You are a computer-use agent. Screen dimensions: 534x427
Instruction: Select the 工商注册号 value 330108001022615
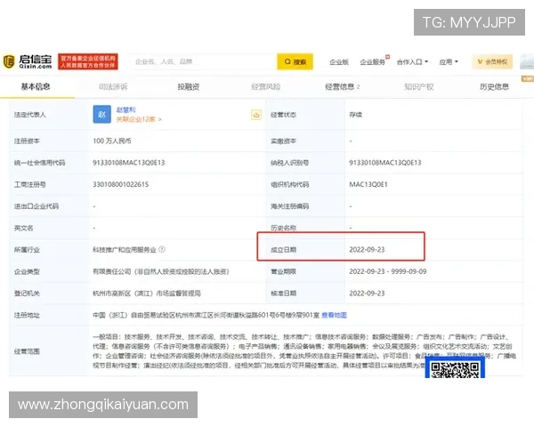point(120,184)
